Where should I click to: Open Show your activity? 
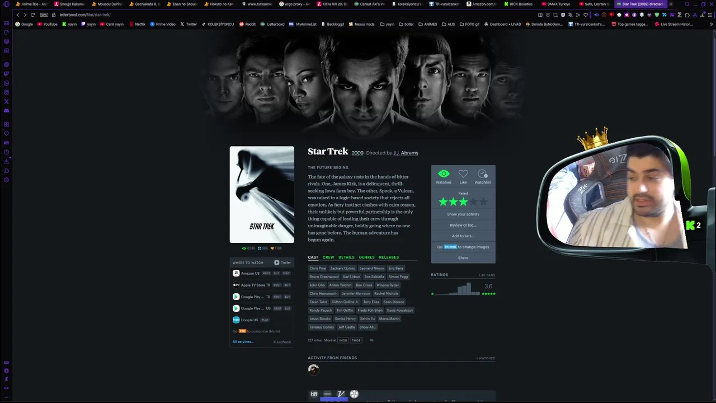click(463, 214)
